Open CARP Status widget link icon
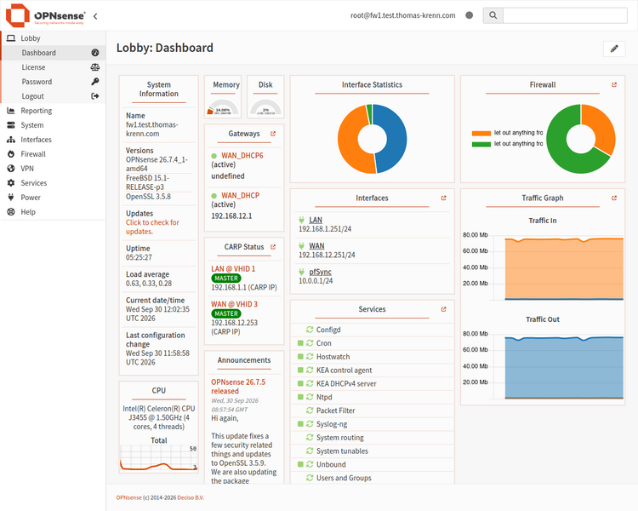The image size is (638, 511). coord(273,247)
